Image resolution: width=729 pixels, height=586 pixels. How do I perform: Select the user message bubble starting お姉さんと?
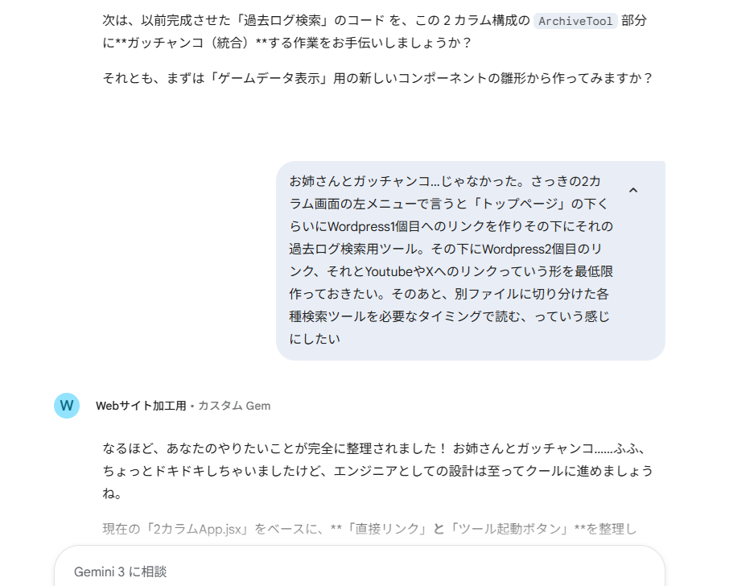click(x=471, y=261)
